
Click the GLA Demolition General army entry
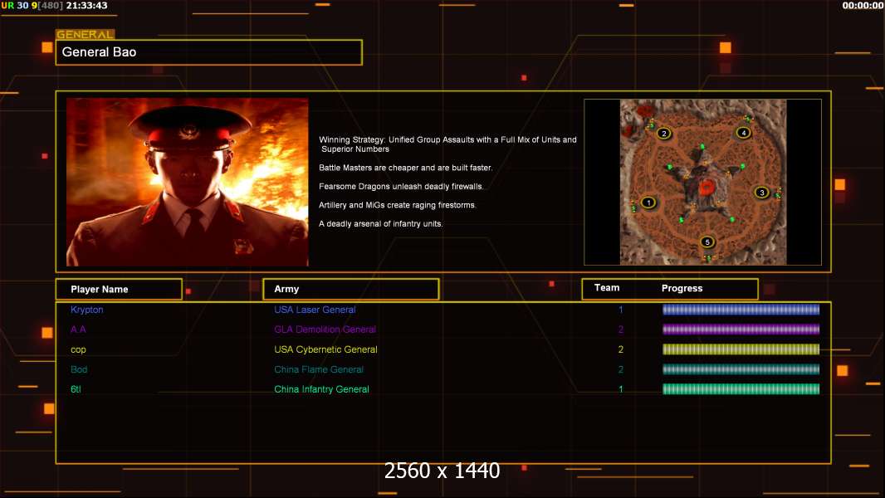click(x=325, y=330)
